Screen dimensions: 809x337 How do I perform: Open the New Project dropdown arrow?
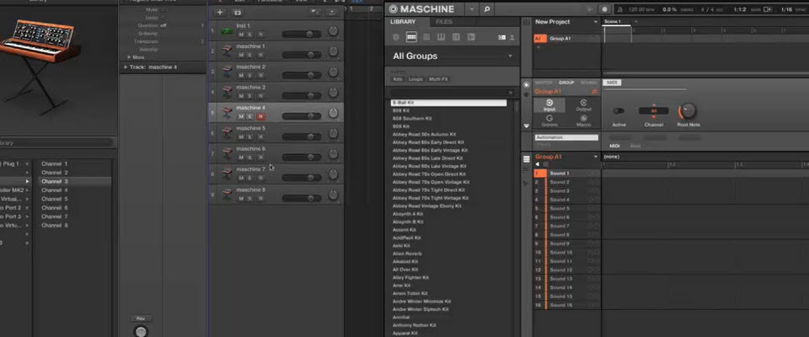[x=596, y=22]
